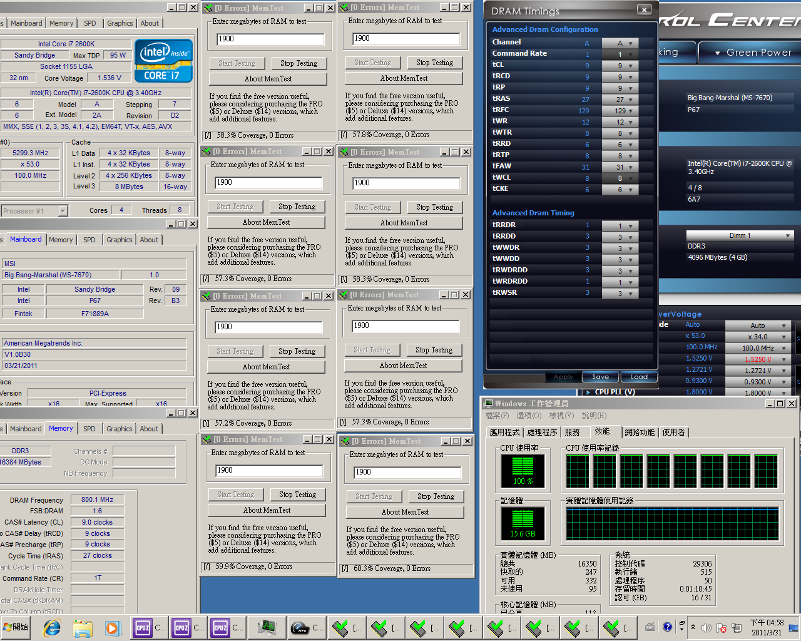Screen dimensions: 801x641
Task: Open the tWR dropdown showing 12
Action: pos(620,122)
